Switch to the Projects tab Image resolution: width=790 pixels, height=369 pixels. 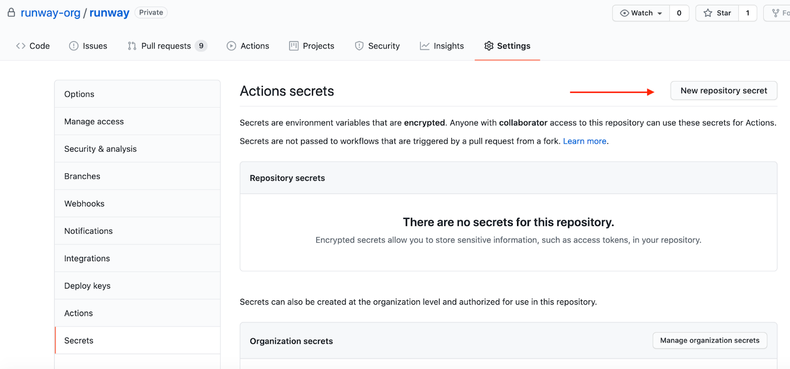pyautogui.click(x=312, y=46)
